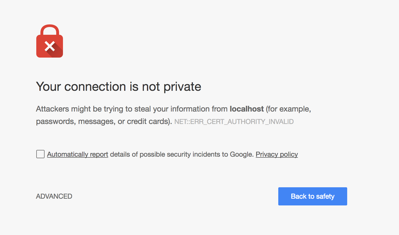Click the curved shackle of the red lock
This screenshot has width=399, height=235.
pos(49,30)
